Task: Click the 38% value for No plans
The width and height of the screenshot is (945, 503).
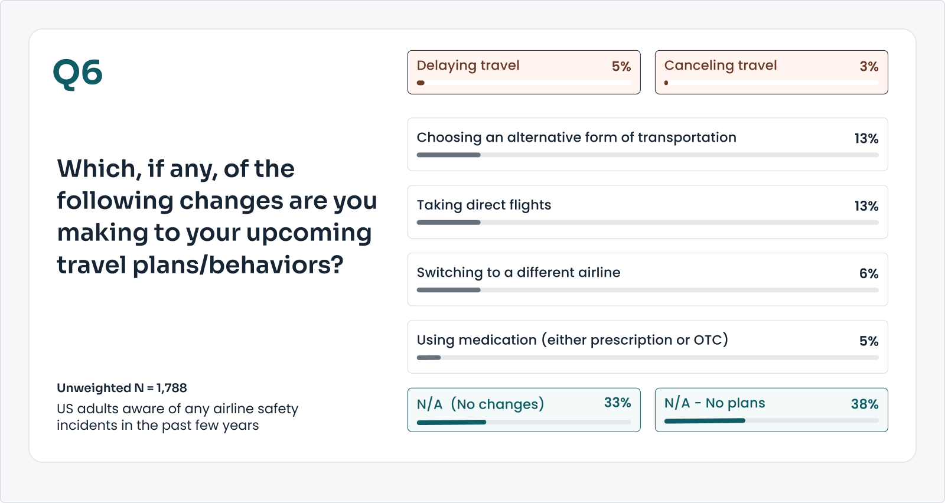Action: pos(864,404)
